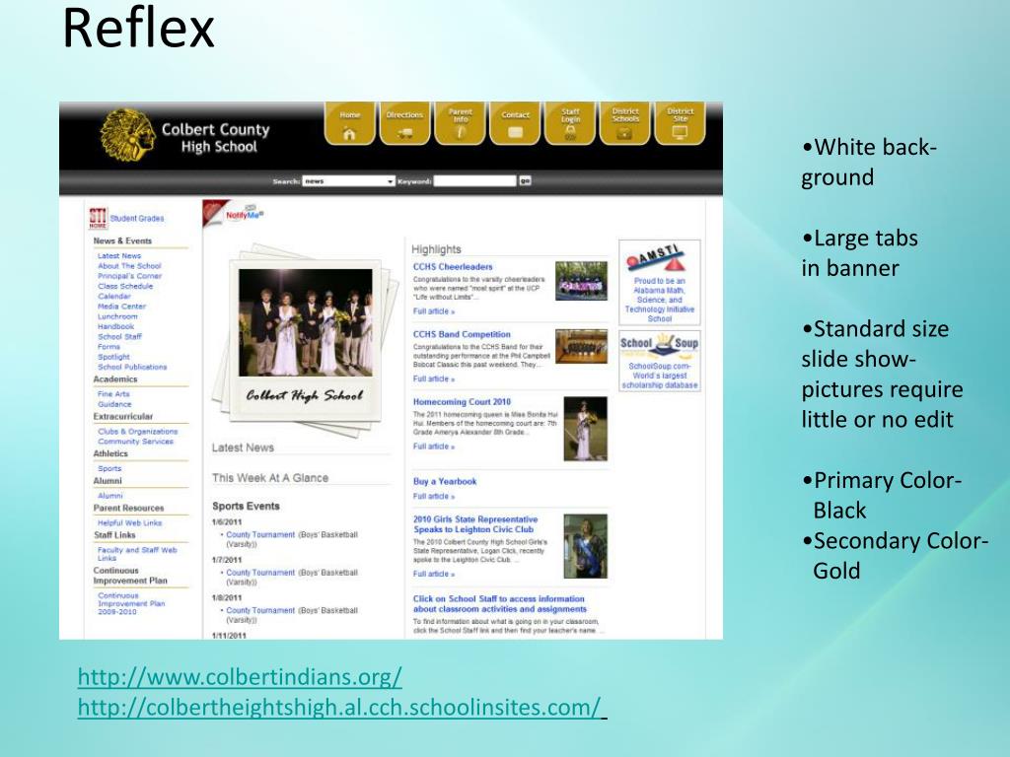The height and width of the screenshot is (757, 1010).
Task: Select the Parent Info tab
Action: pyautogui.click(x=460, y=123)
